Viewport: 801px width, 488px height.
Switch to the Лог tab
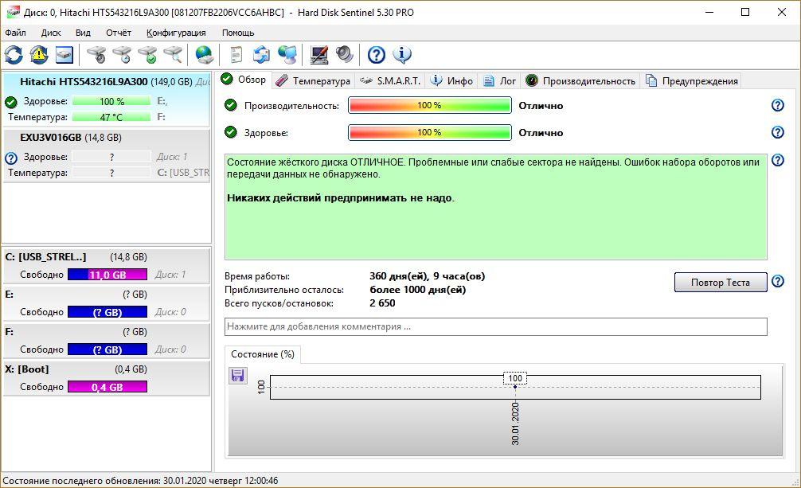[x=499, y=80]
